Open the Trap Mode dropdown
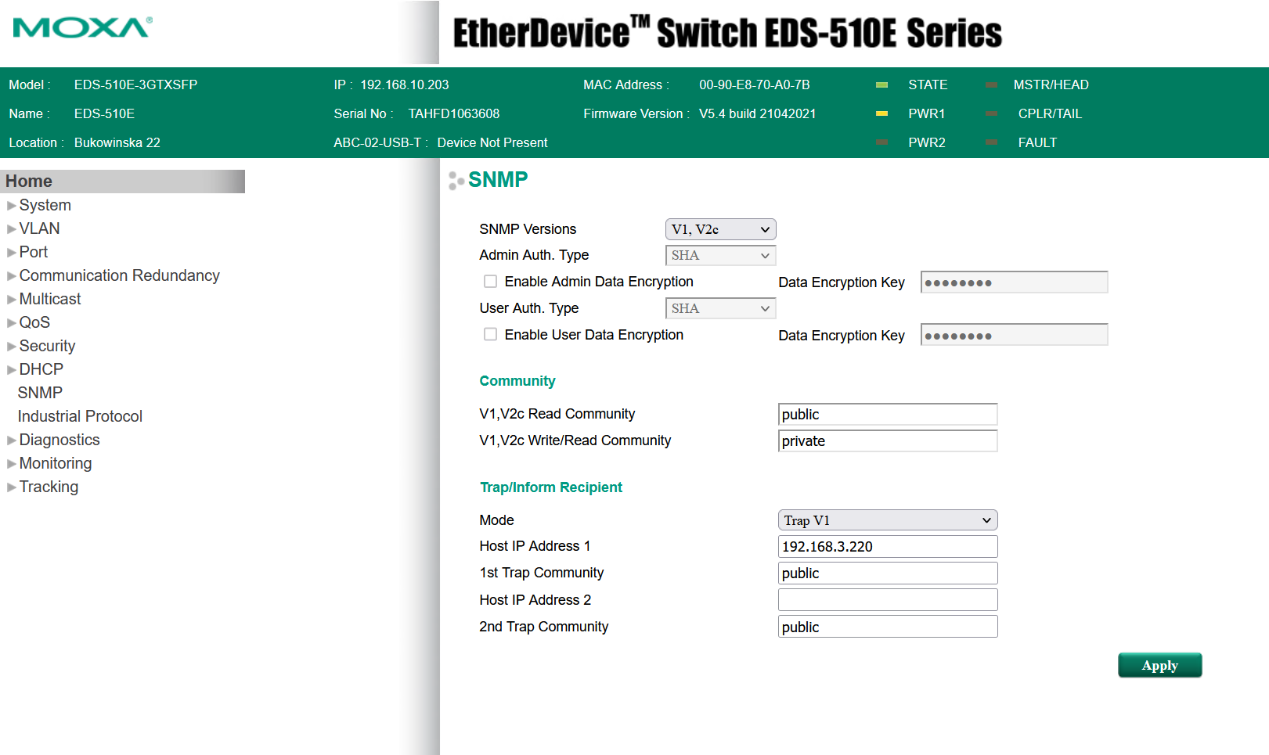The width and height of the screenshot is (1269, 755). tap(888, 520)
